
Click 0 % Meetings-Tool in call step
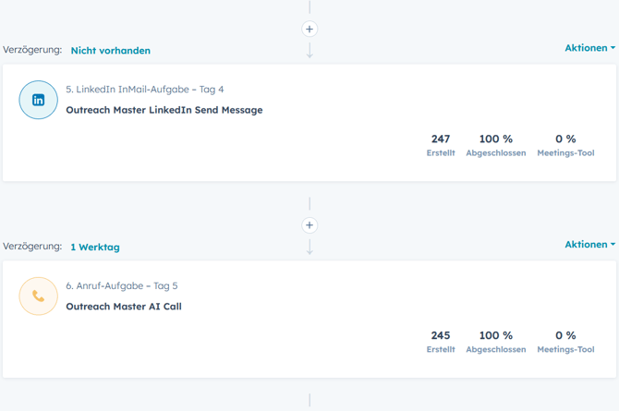click(565, 342)
